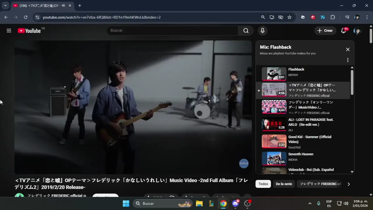Open the YouTube account avatar menu
373x210 pixels.
click(357, 31)
